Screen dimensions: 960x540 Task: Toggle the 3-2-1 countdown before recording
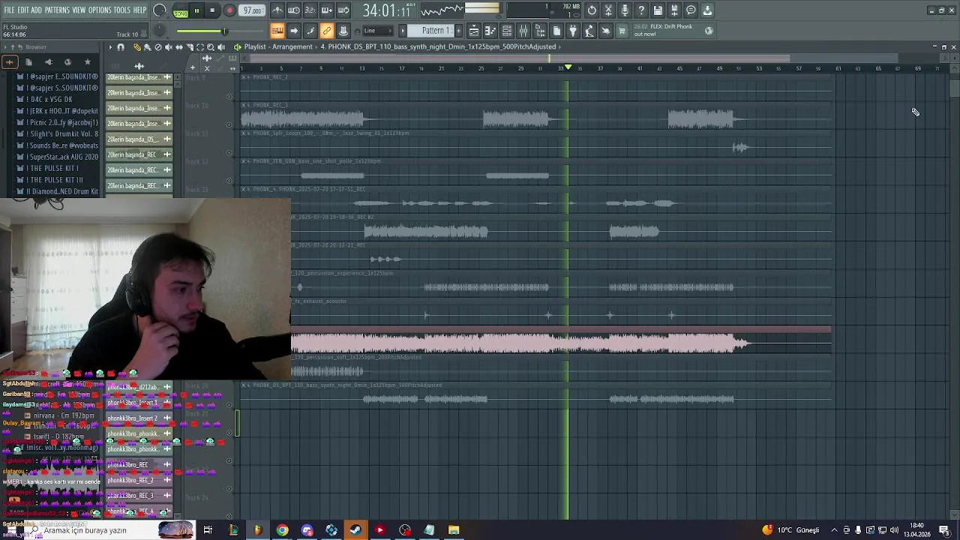310,10
